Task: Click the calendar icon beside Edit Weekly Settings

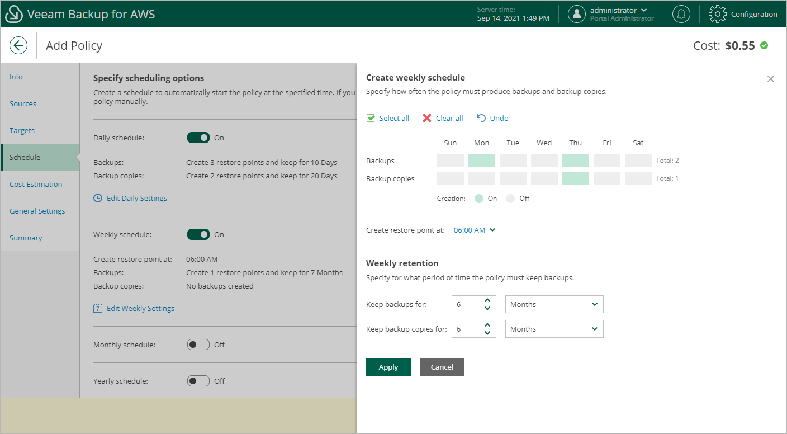Action: tap(98, 308)
